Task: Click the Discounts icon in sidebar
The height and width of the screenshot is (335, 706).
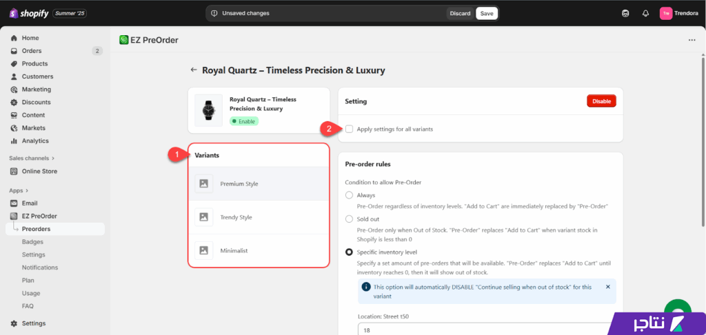Action: (x=14, y=103)
